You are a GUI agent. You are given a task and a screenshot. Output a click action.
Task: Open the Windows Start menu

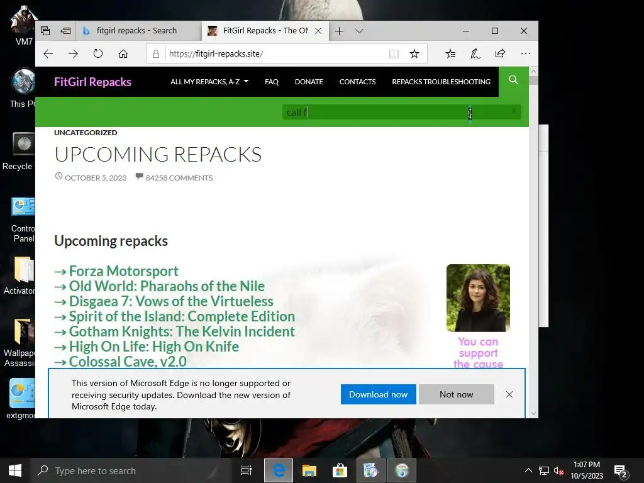click(x=15, y=470)
